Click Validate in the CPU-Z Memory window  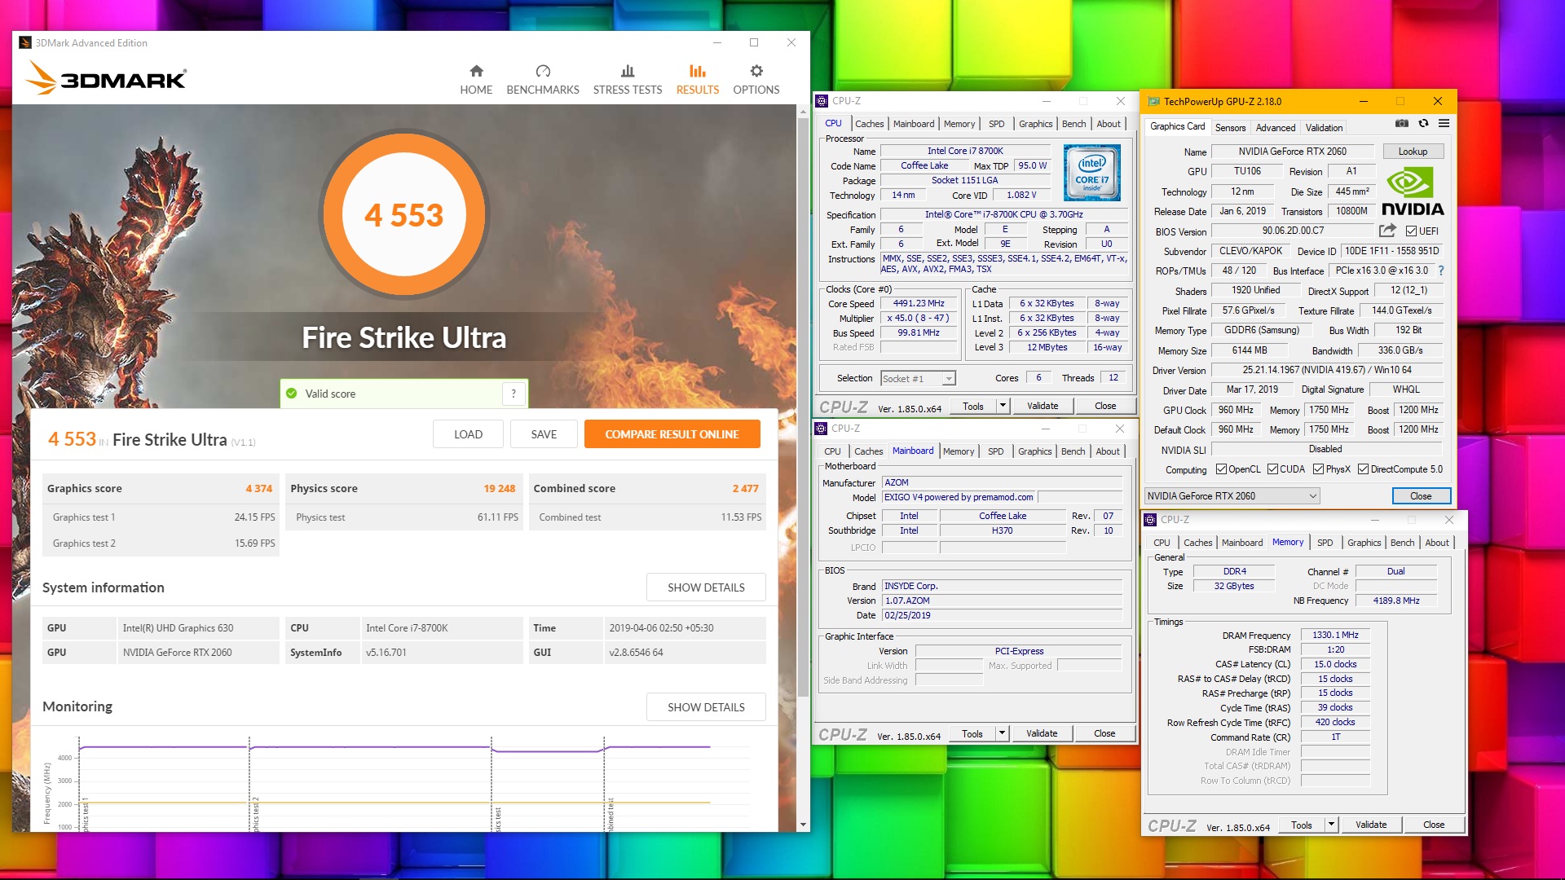[1370, 825]
